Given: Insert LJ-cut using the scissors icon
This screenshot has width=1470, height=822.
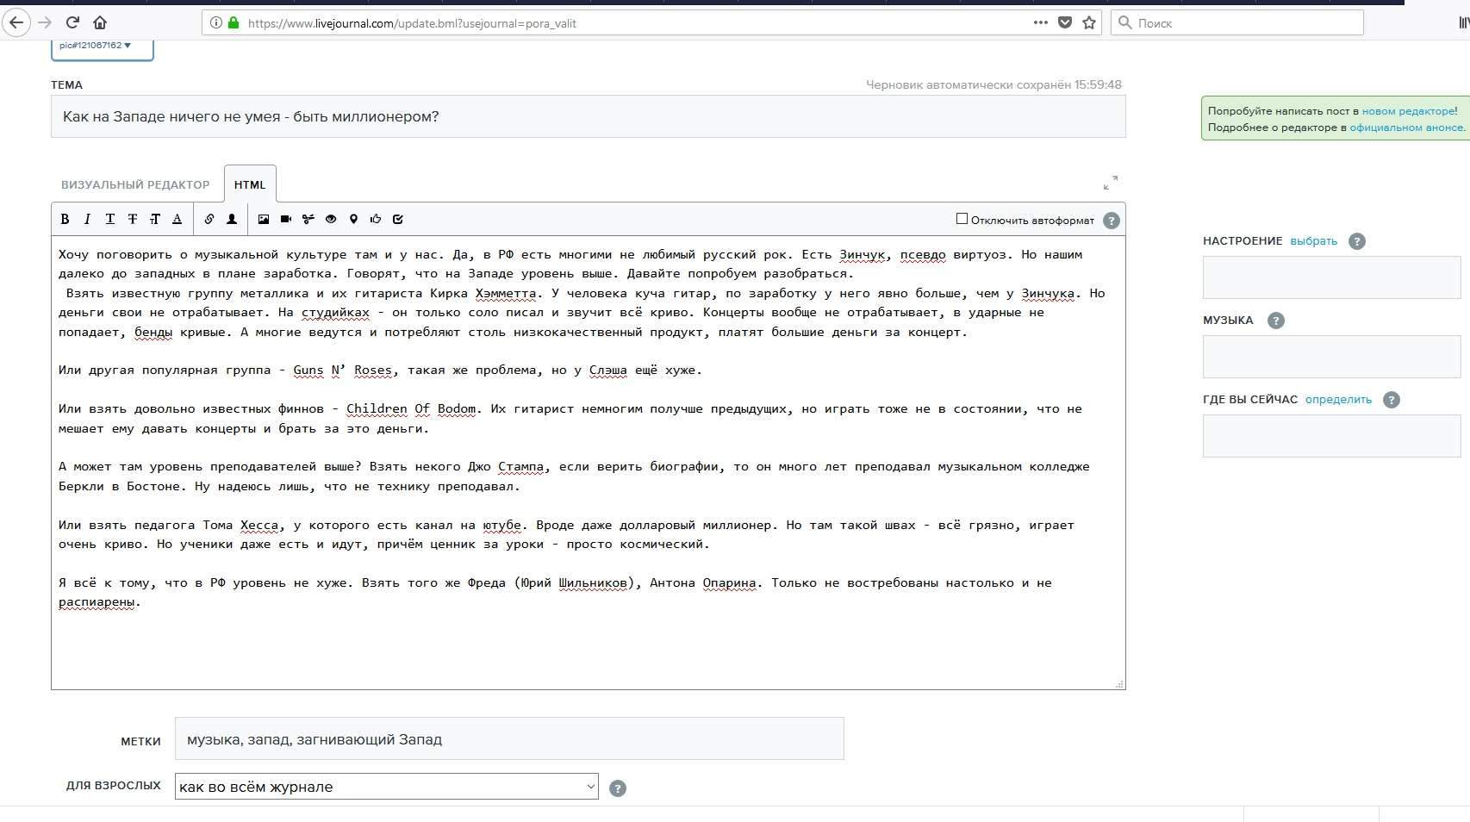Looking at the screenshot, I should [x=308, y=220].
